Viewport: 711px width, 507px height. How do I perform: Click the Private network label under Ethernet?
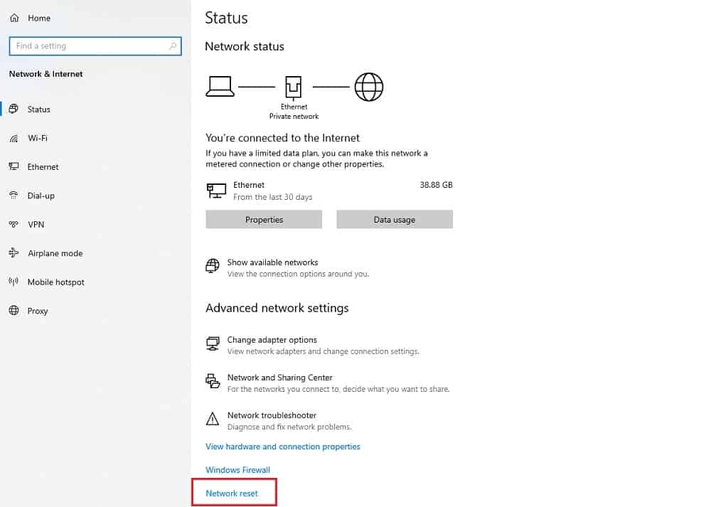click(294, 117)
